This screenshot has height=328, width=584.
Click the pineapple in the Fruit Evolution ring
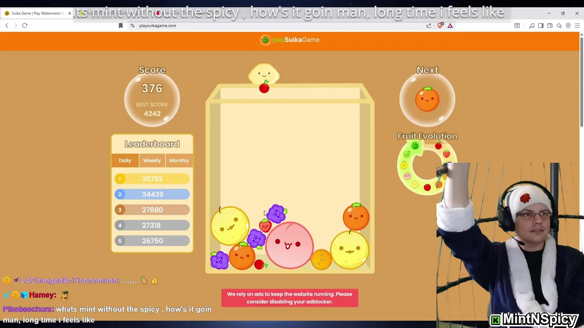pyautogui.click(x=404, y=165)
